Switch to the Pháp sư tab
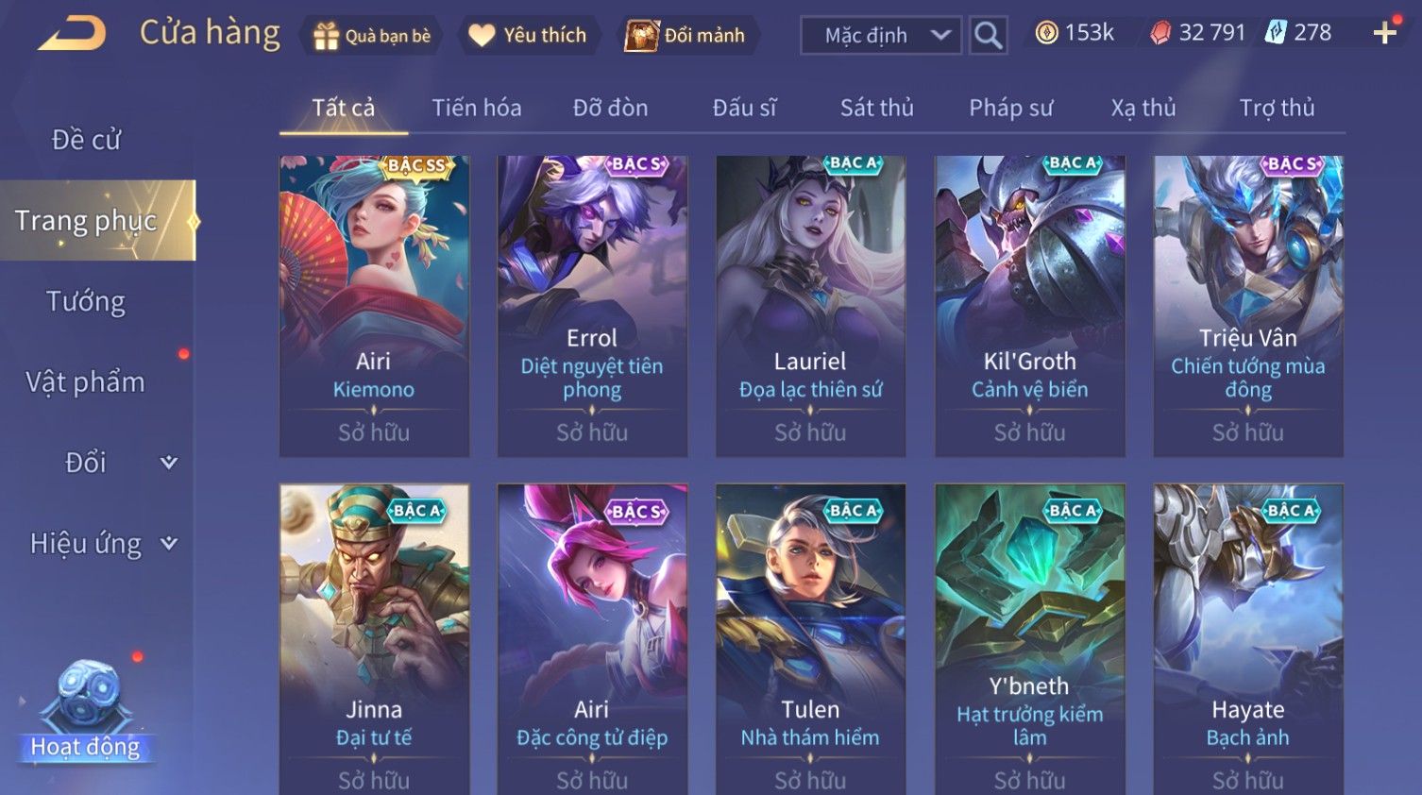The image size is (1422, 795). [1010, 108]
